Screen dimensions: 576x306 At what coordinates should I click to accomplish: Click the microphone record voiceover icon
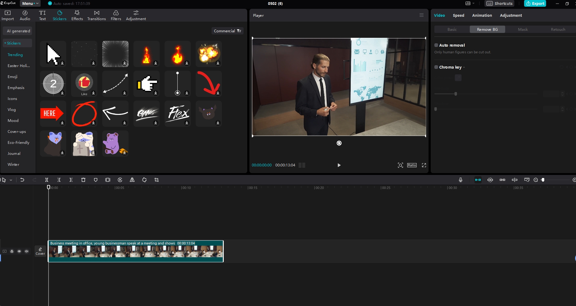point(460,180)
